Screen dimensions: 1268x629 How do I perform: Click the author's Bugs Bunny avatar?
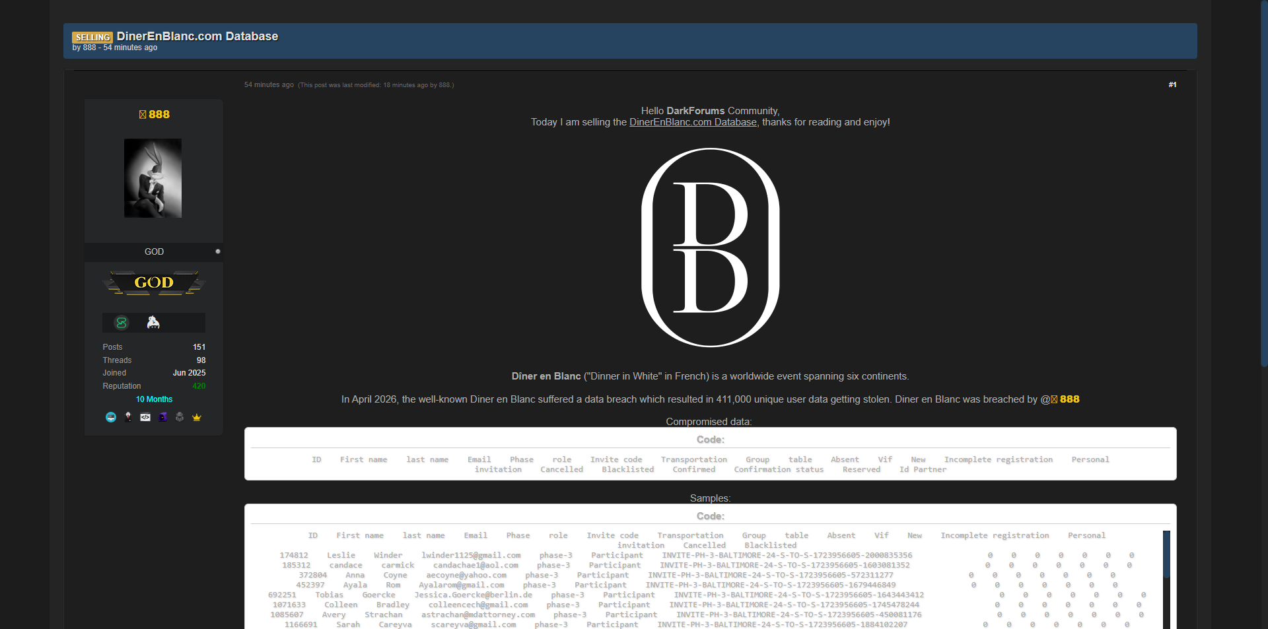(x=153, y=178)
